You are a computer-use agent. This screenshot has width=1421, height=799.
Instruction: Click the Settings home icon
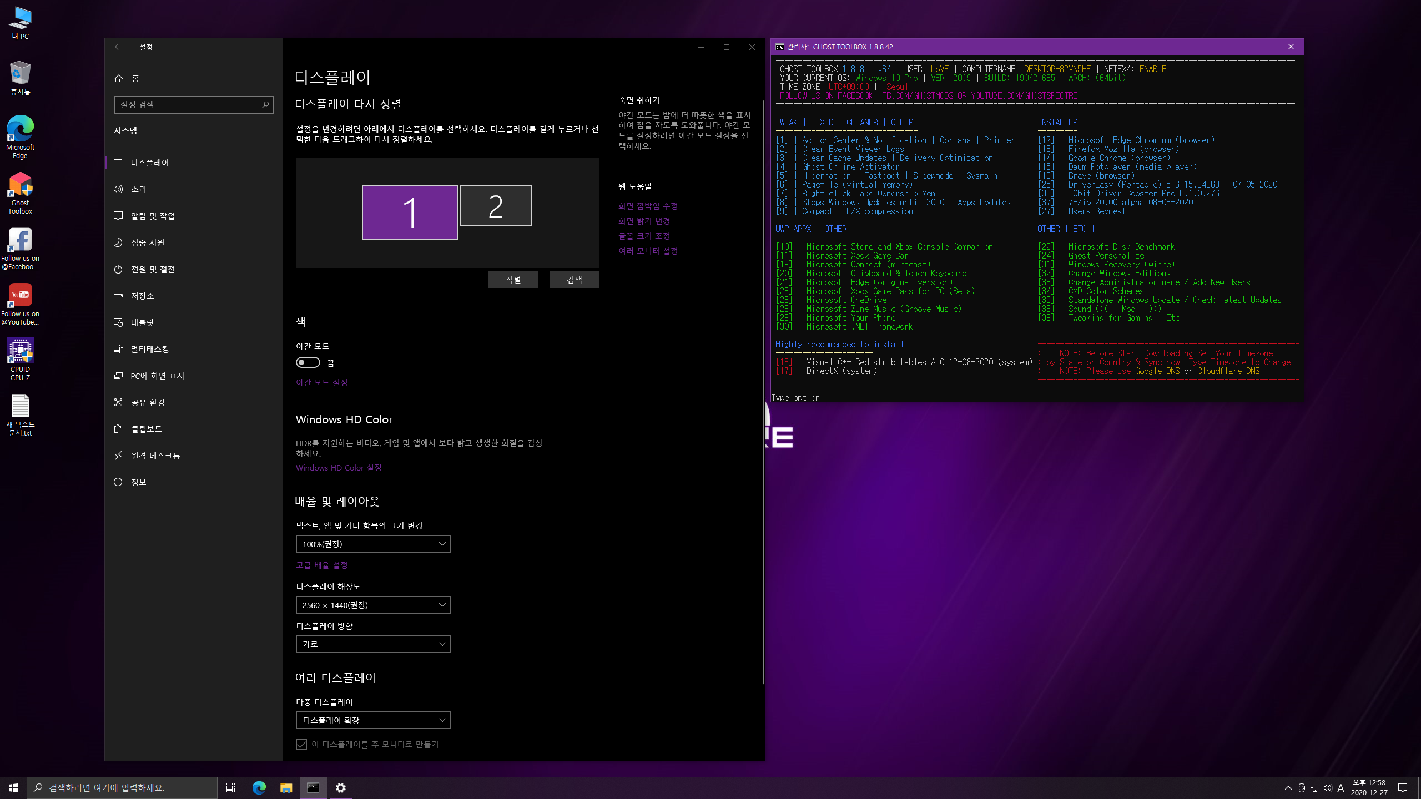pyautogui.click(x=119, y=78)
